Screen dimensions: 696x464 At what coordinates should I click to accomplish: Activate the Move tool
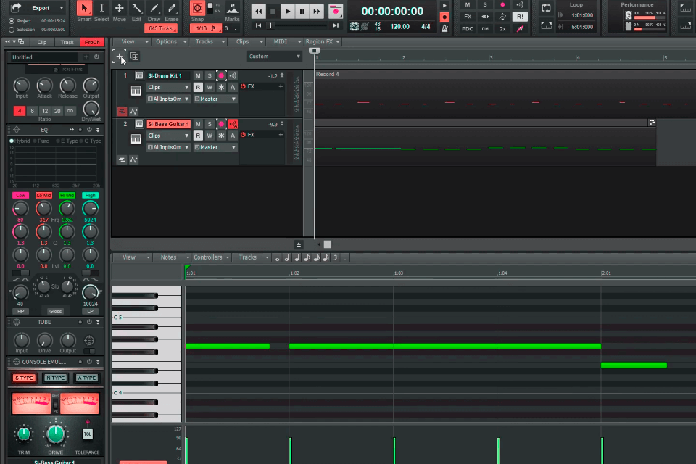click(x=119, y=8)
